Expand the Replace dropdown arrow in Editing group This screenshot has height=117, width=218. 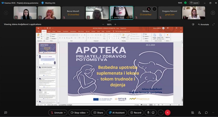[x=150, y=36]
